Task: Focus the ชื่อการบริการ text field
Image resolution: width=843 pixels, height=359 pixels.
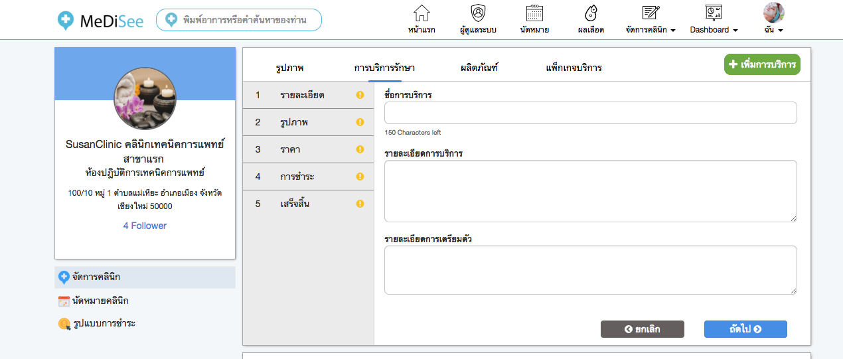Action: pyautogui.click(x=590, y=113)
